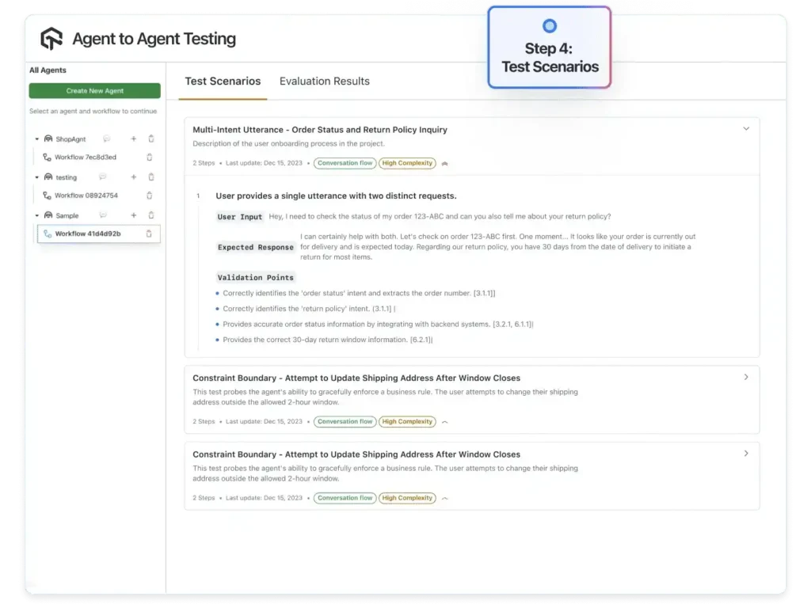The image size is (811, 608).
Task: Add a workflow to the testing agent
Action: click(133, 177)
